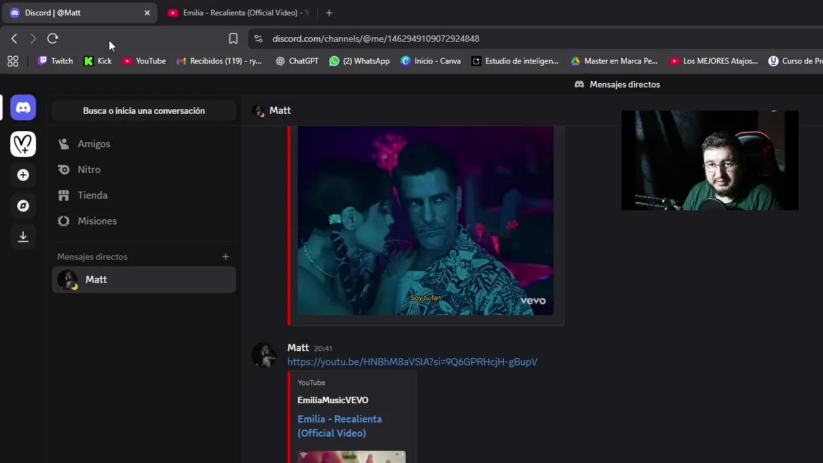The height and width of the screenshot is (463, 823).
Task: Select Matt direct message conversation
Action: [144, 280]
